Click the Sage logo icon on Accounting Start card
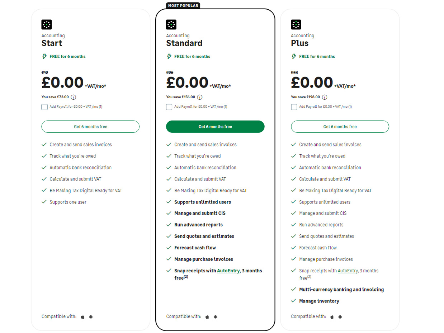444x333 pixels. tap(47, 24)
